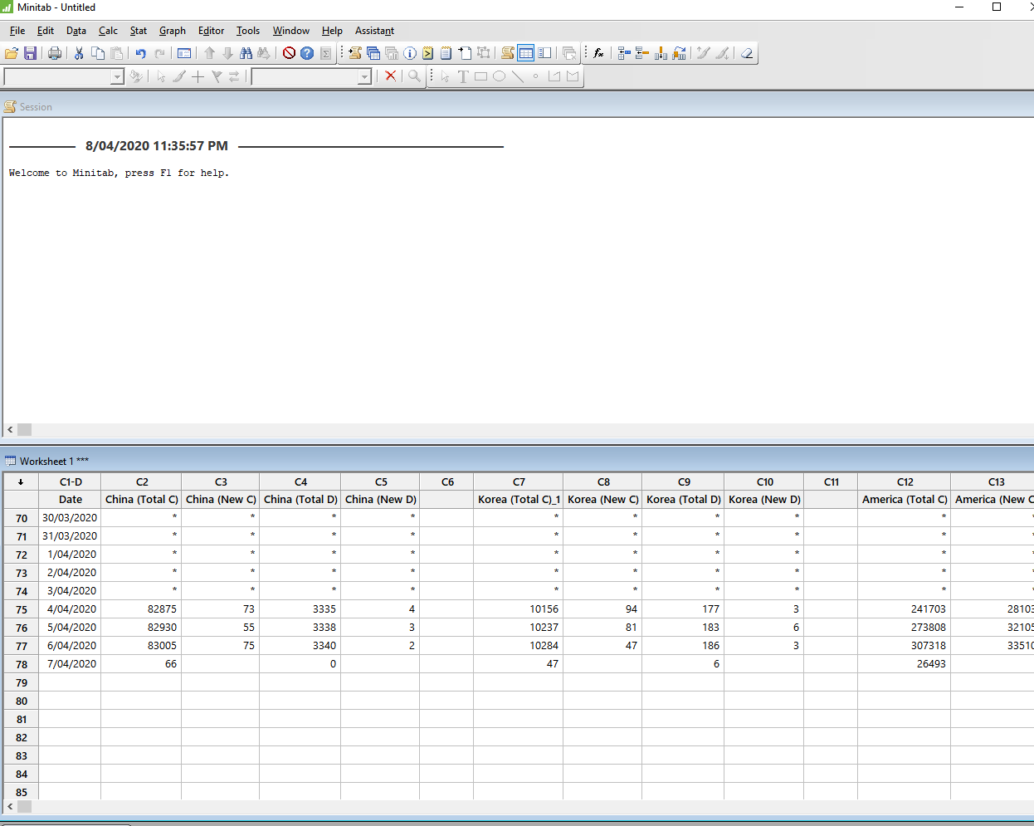This screenshot has height=826, width=1034.
Task: Open the File menu
Action: point(17,31)
